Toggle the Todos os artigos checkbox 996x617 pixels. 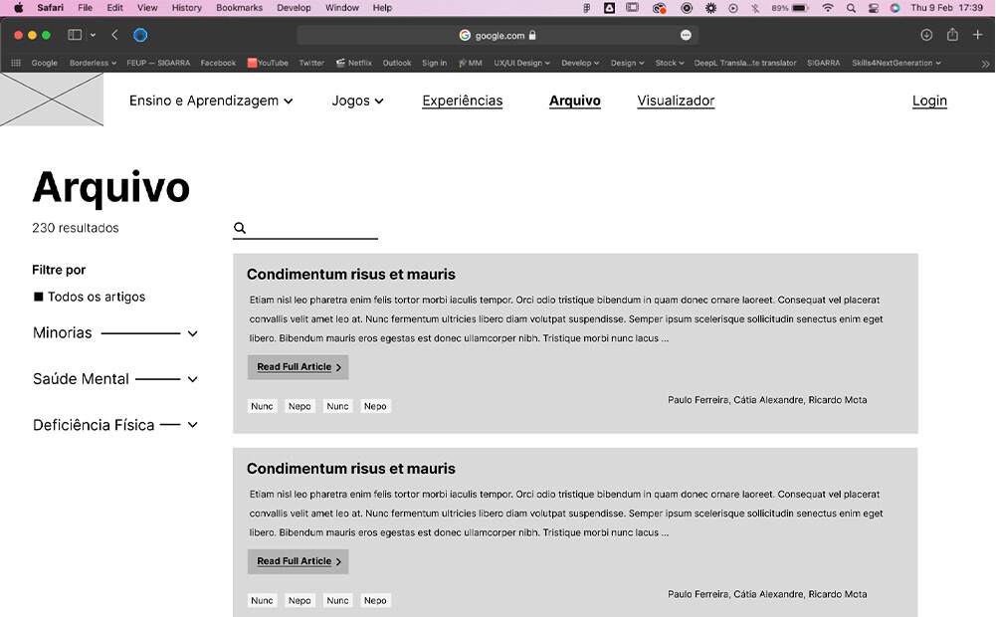[x=39, y=297]
